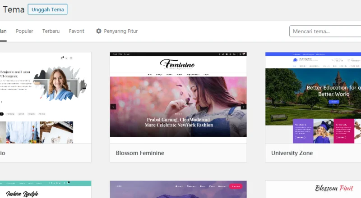Click the left slider arrow in Feminine preview

113,107
